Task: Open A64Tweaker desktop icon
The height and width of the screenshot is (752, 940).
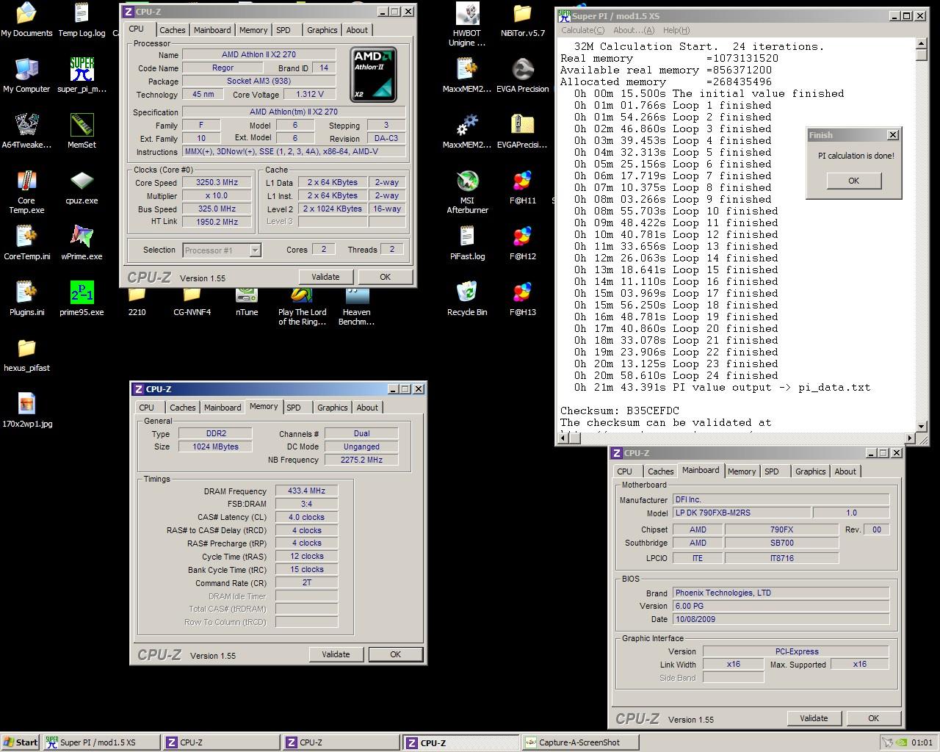Action: pyautogui.click(x=26, y=131)
